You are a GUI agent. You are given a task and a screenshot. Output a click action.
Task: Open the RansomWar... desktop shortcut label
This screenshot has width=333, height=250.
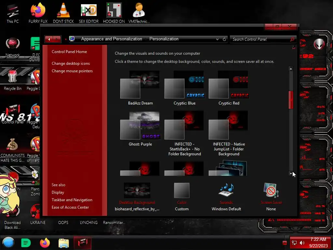[114, 223]
